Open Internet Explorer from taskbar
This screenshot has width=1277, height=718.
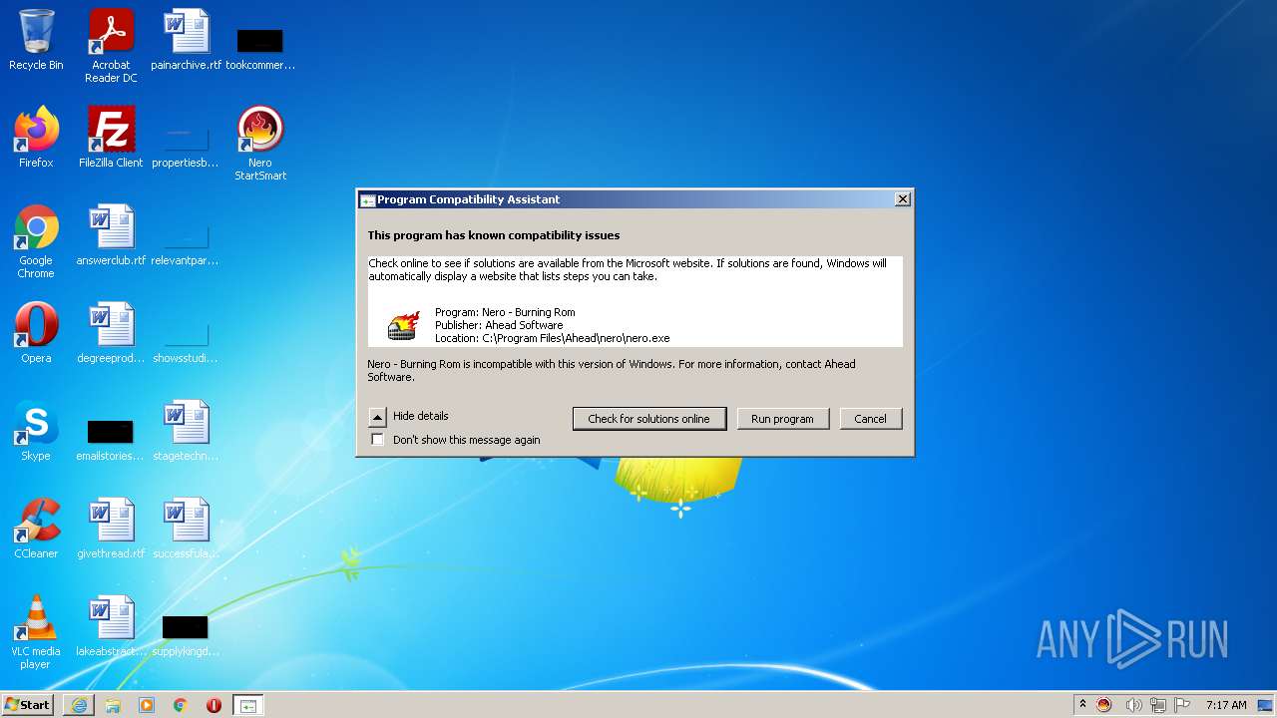(x=79, y=705)
